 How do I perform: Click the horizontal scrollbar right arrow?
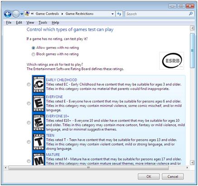coord(187,167)
